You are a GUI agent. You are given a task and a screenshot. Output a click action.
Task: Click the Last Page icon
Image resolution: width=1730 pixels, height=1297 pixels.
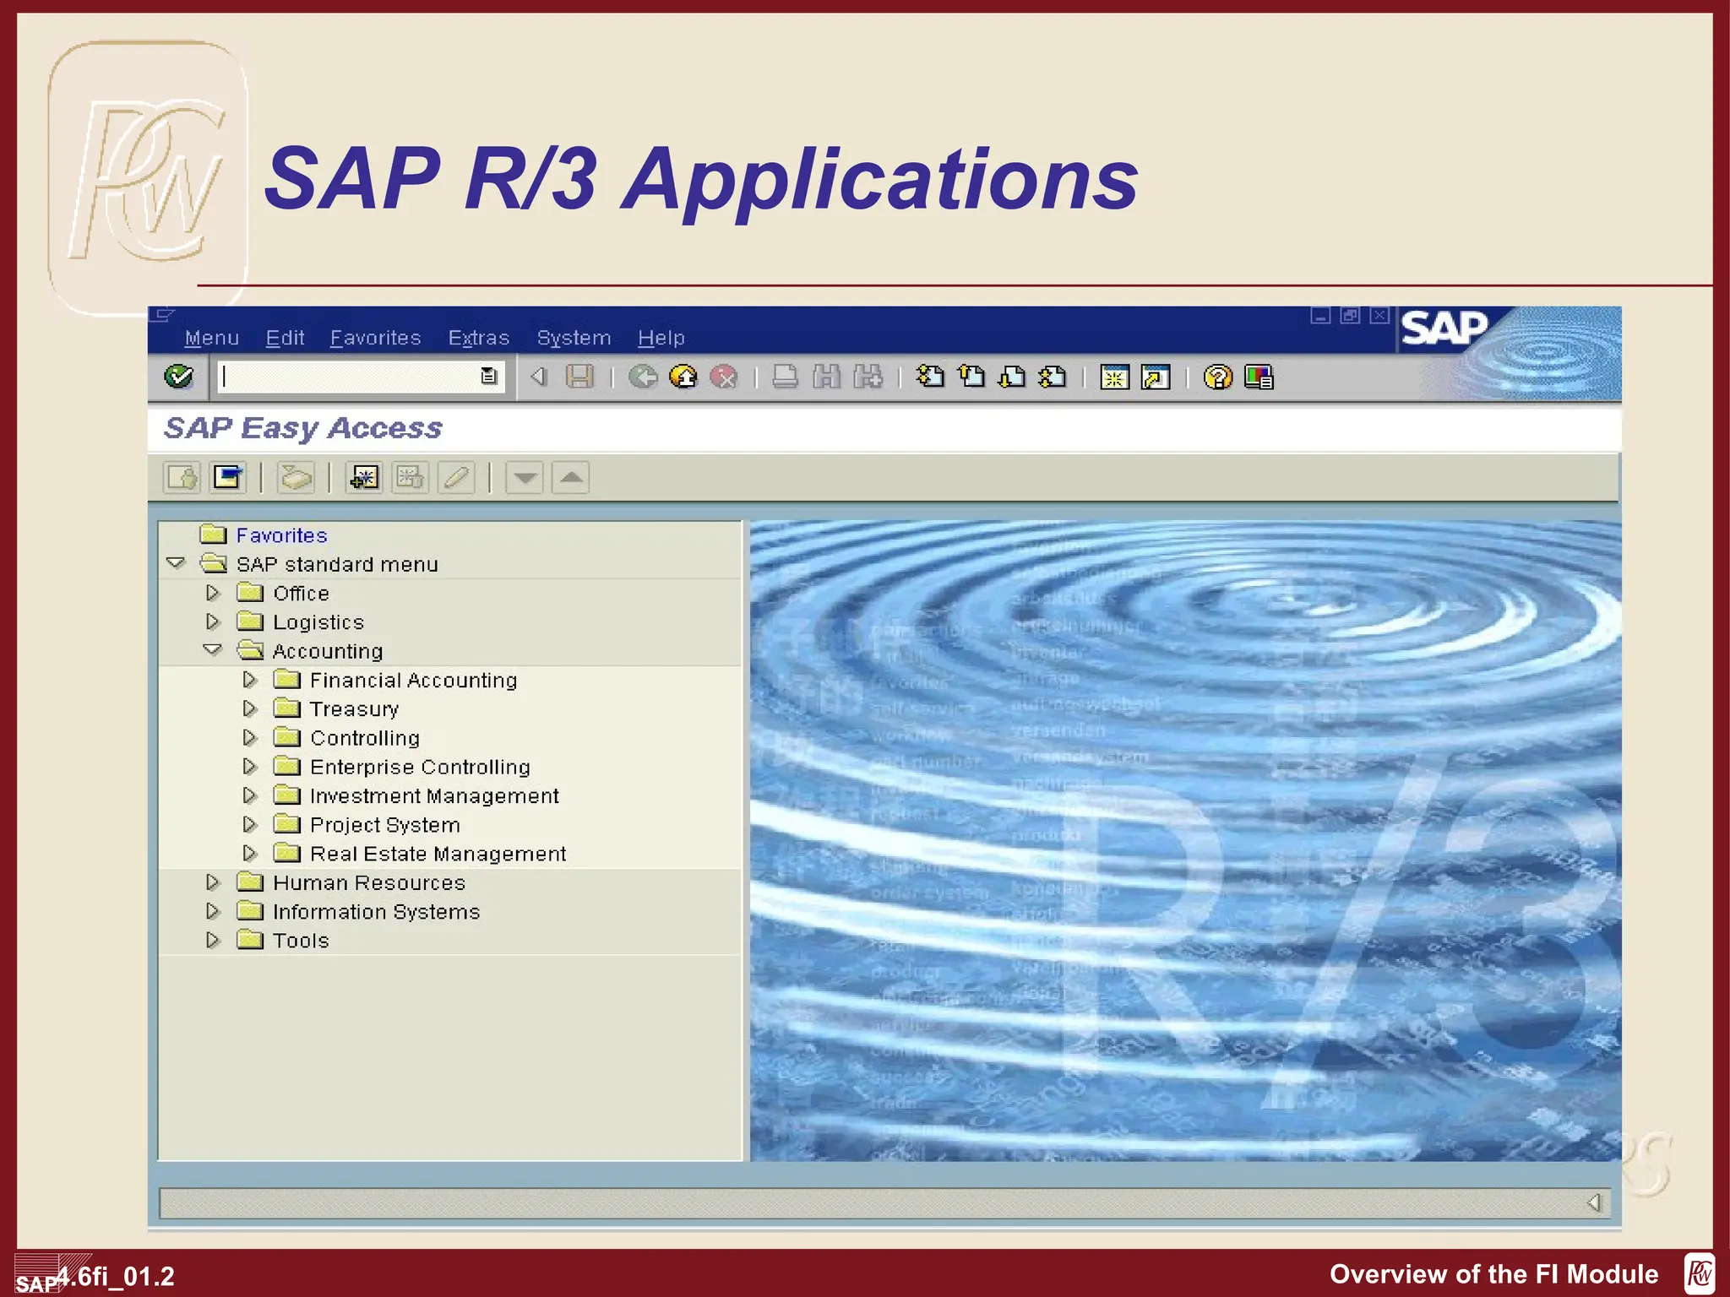click(x=1053, y=377)
